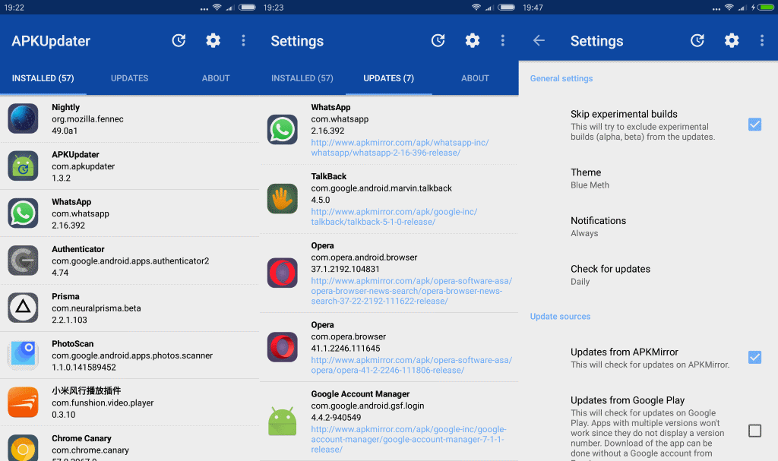Open the Notifications frequency option

598,226
